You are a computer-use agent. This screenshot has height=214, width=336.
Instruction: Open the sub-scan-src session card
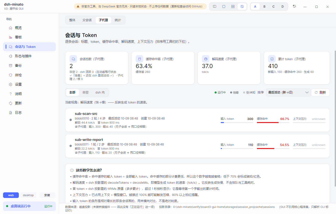tap(198, 120)
